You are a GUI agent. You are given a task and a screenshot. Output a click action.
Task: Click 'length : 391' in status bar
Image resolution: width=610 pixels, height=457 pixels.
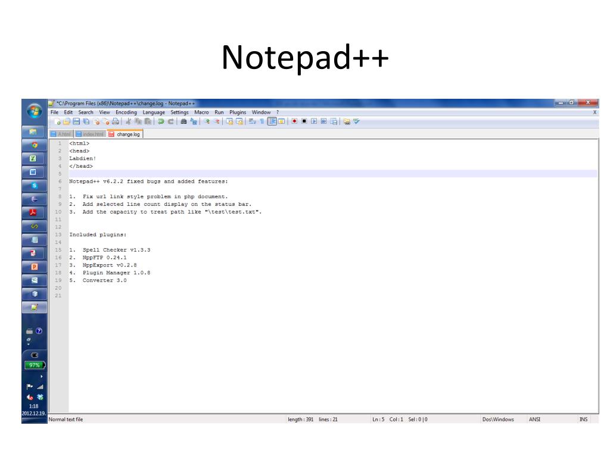pyautogui.click(x=300, y=420)
